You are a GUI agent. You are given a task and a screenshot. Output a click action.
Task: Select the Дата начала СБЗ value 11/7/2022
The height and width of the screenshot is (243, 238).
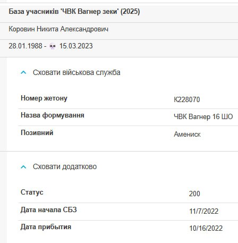click(204, 211)
